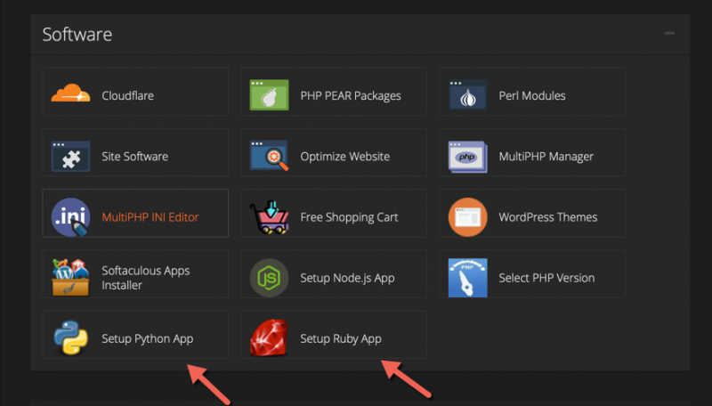Screen dimensions: 712x406
Task: Open Softaculous Apps Installer
Action: (146, 278)
